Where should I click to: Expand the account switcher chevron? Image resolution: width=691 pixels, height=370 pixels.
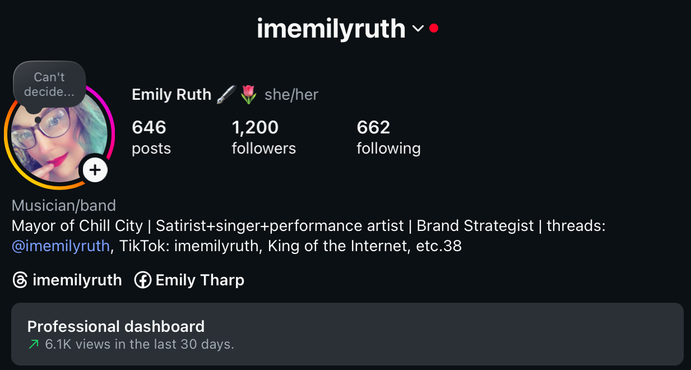click(418, 29)
